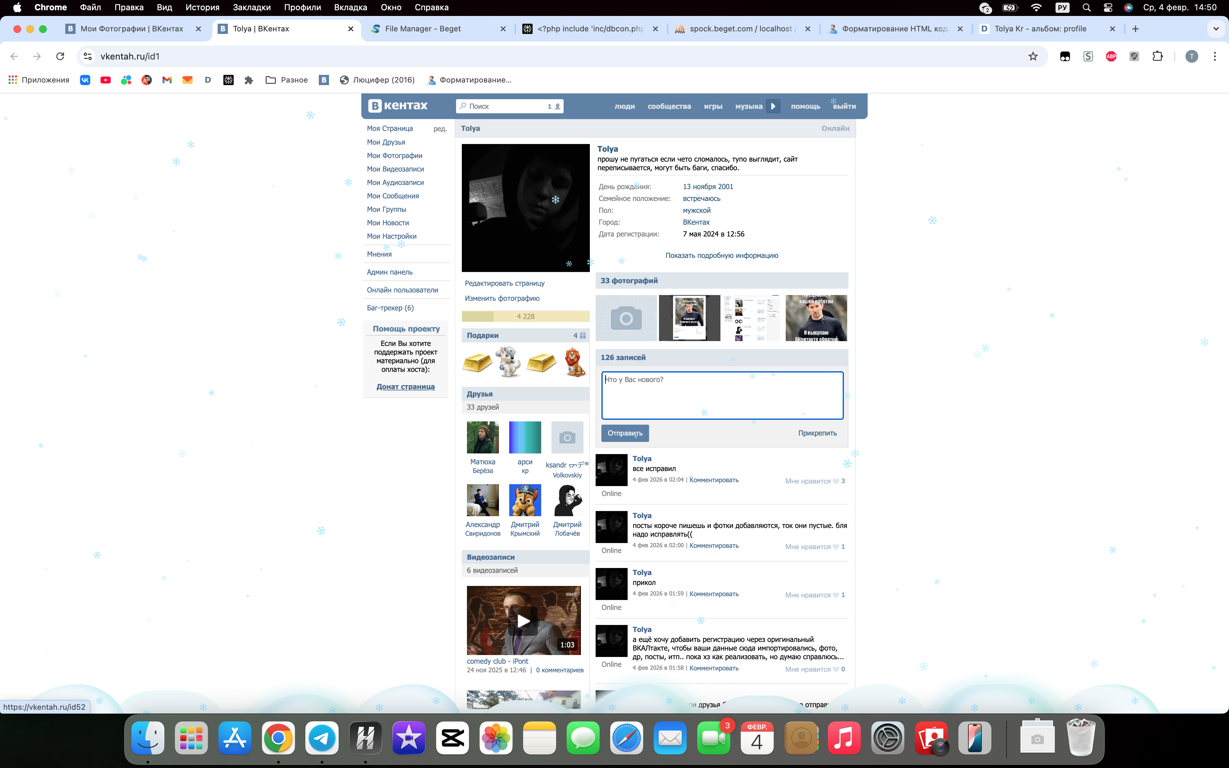Viewport: 1229px width, 768px height.
Task: Expand detailed info via Показать подробную информацию
Action: tap(722, 255)
